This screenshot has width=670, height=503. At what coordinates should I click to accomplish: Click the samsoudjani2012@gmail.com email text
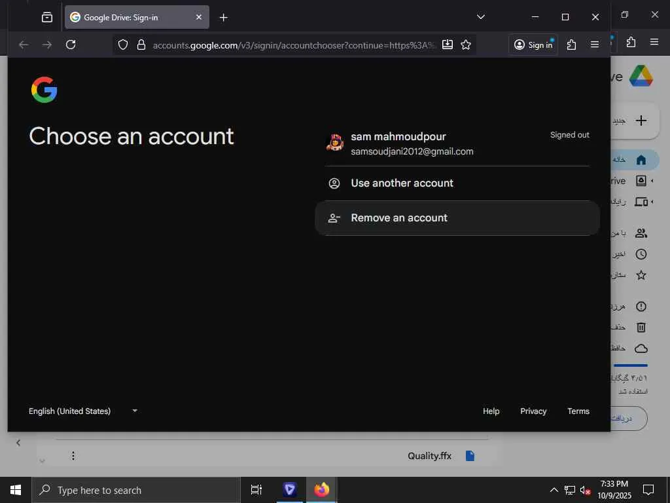tap(412, 151)
